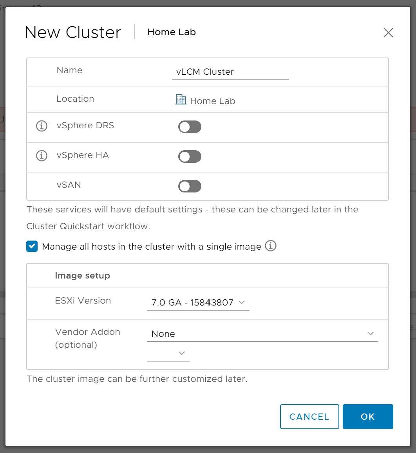Open the vSphere HA info tooltip
The image size is (416, 453).
coord(42,156)
